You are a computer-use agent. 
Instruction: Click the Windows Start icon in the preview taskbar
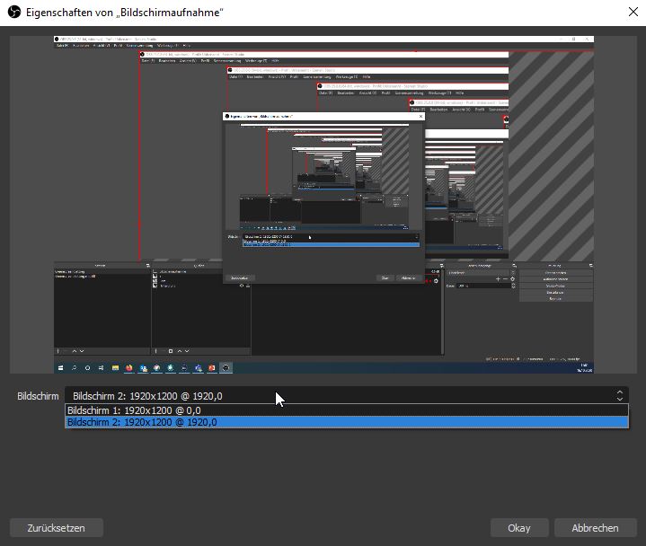(x=60, y=367)
